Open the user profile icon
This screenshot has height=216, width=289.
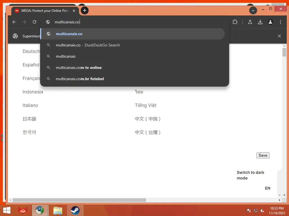(270, 22)
